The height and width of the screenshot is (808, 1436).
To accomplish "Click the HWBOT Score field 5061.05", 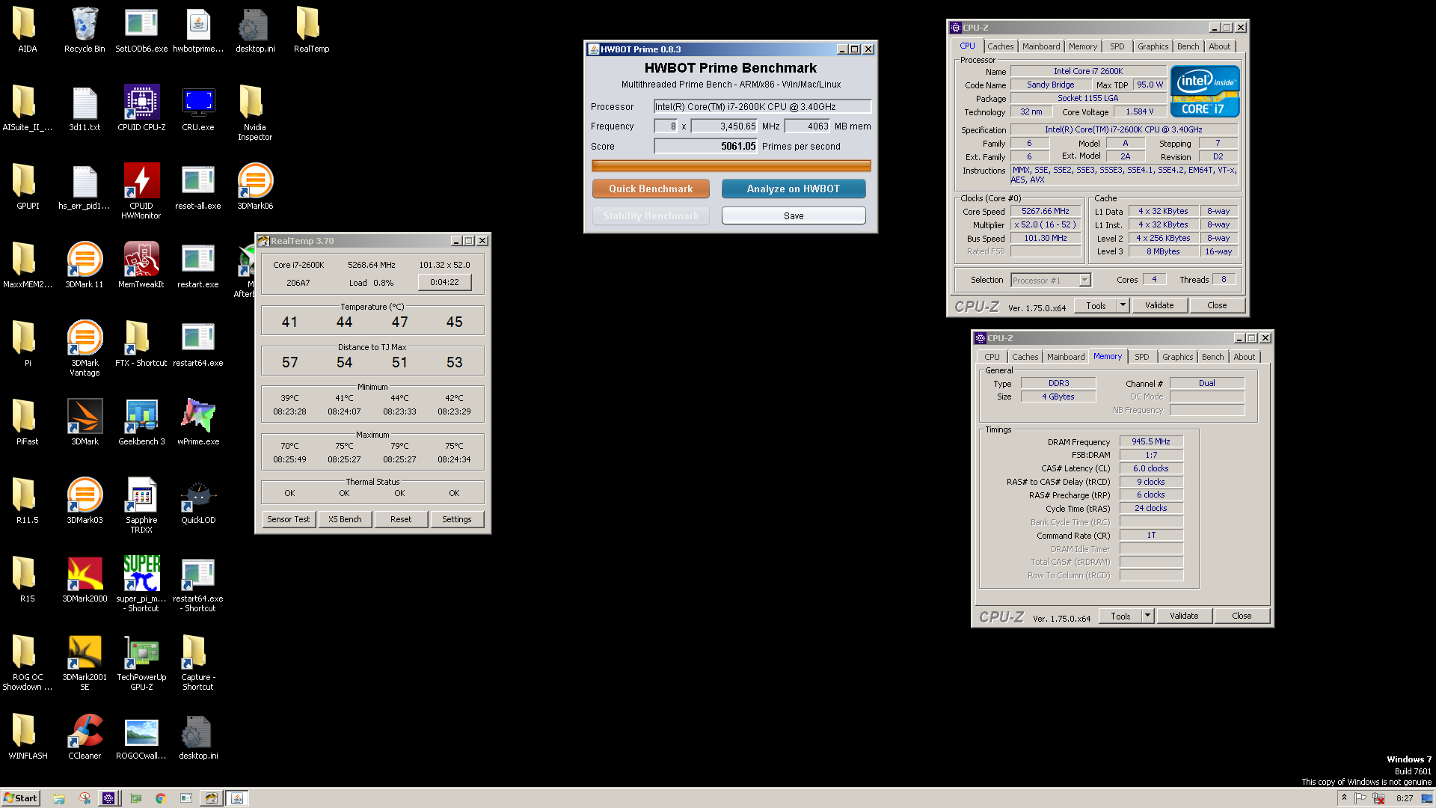I will coord(705,146).
